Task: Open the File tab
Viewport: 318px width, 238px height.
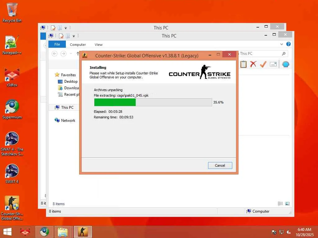Action: [x=57, y=44]
